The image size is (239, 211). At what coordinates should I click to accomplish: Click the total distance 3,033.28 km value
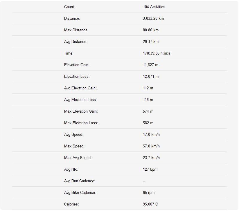click(153, 18)
